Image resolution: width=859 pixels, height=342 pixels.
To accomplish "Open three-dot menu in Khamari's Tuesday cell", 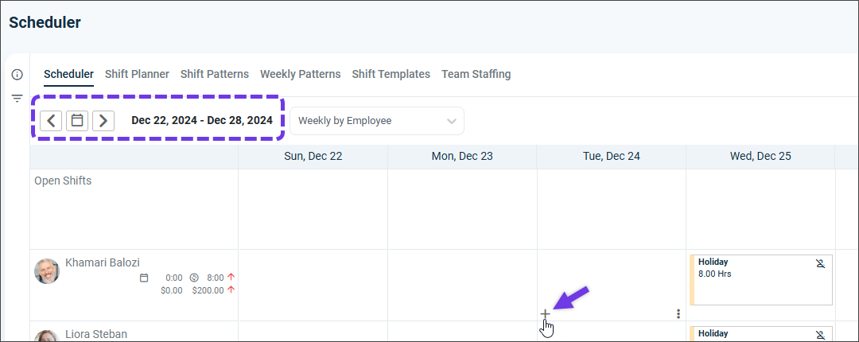I will tap(678, 313).
